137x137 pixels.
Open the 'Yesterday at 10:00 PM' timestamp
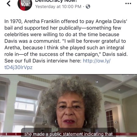58,7
